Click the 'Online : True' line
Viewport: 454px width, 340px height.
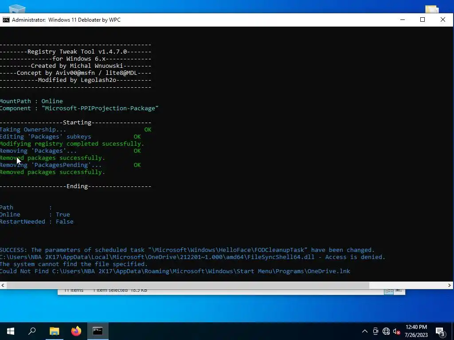[x=35, y=215]
